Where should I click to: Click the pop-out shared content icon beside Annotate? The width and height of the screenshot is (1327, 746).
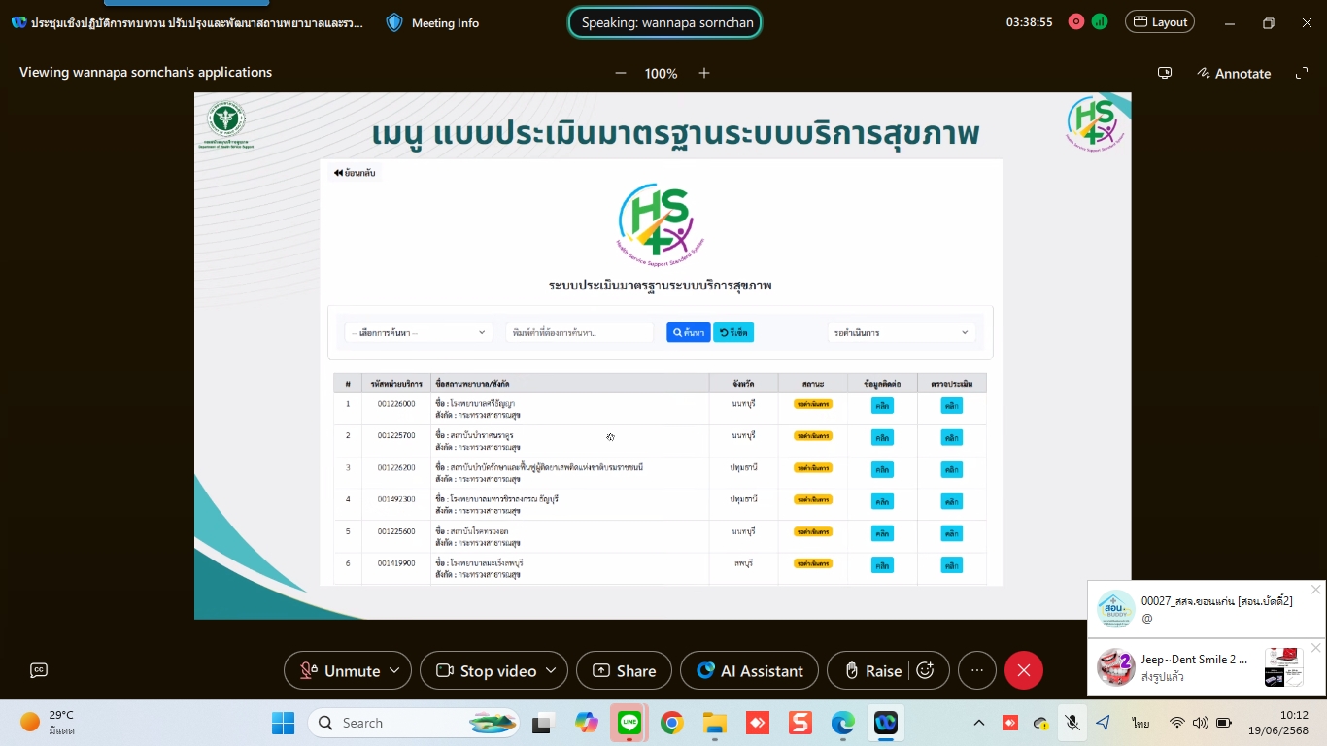tap(1165, 73)
